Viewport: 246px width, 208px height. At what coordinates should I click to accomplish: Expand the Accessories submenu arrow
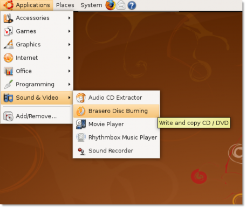click(69, 18)
